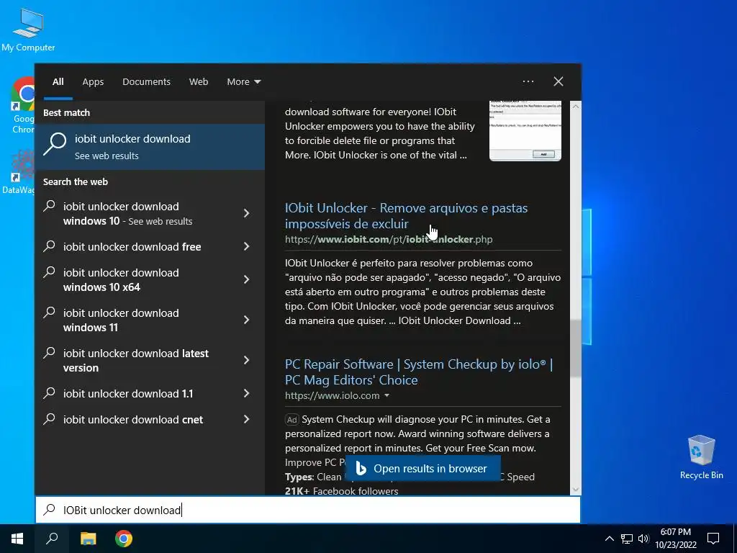Close the search panel

pyautogui.click(x=559, y=81)
